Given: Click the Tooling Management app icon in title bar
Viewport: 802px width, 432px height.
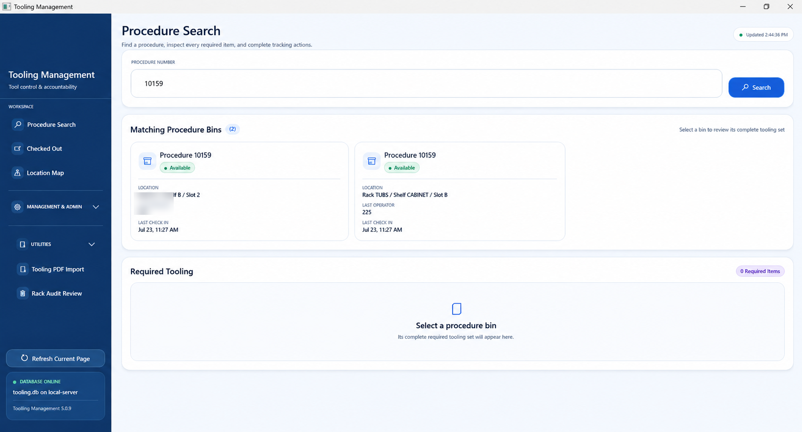Looking at the screenshot, I should [x=7, y=7].
